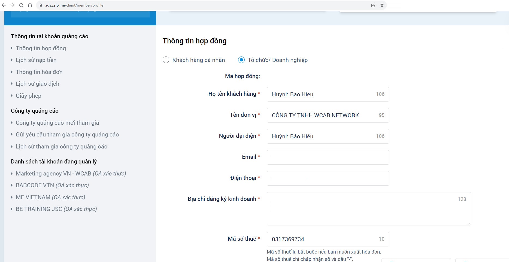Viewport: 509px width, 262px height.
Task: Click the Thông tin hợp đồng heading
Action: point(195,41)
